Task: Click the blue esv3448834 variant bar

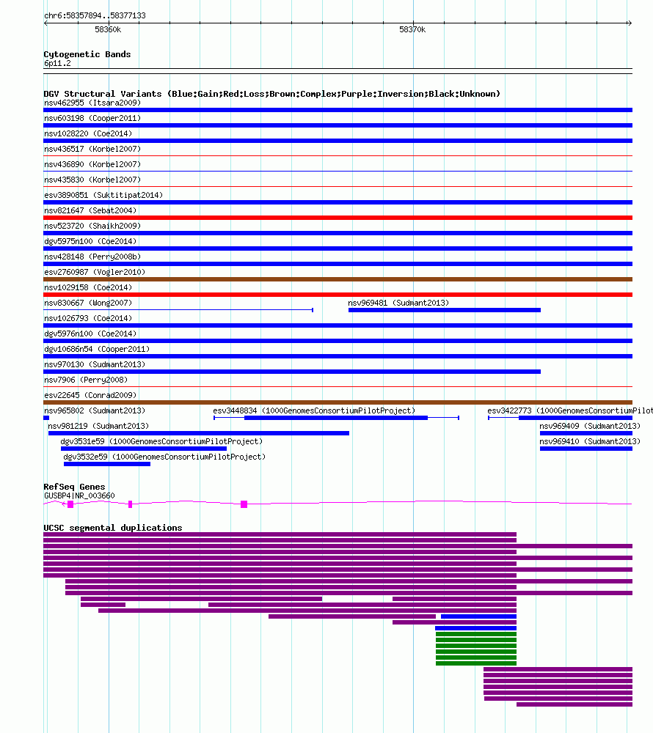Action: (336, 418)
